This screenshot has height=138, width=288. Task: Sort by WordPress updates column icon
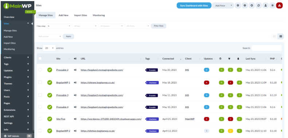tap(220, 59)
